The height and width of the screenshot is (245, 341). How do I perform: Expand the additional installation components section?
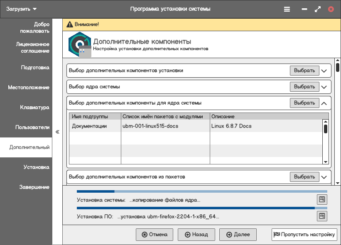point(324,71)
